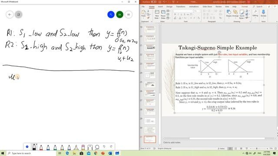Click the Reuse Slides button
This screenshot has width=278, height=156.
pyautogui.click(x=163, y=14)
